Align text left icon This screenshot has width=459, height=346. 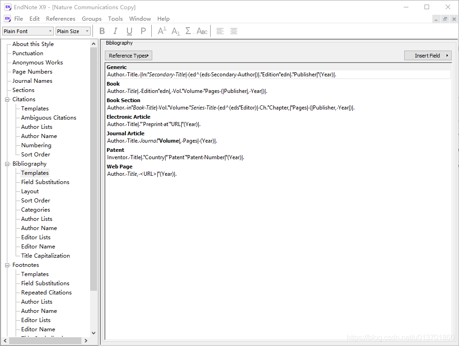pos(220,31)
